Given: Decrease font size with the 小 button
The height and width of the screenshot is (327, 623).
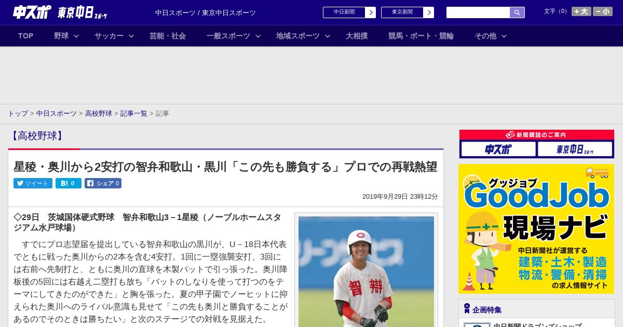Looking at the screenshot, I should (603, 11).
